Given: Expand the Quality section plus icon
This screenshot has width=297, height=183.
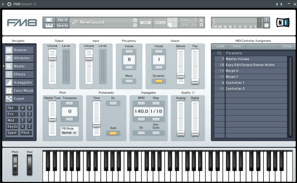Looking at the screenshot, I should click(193, 93).
